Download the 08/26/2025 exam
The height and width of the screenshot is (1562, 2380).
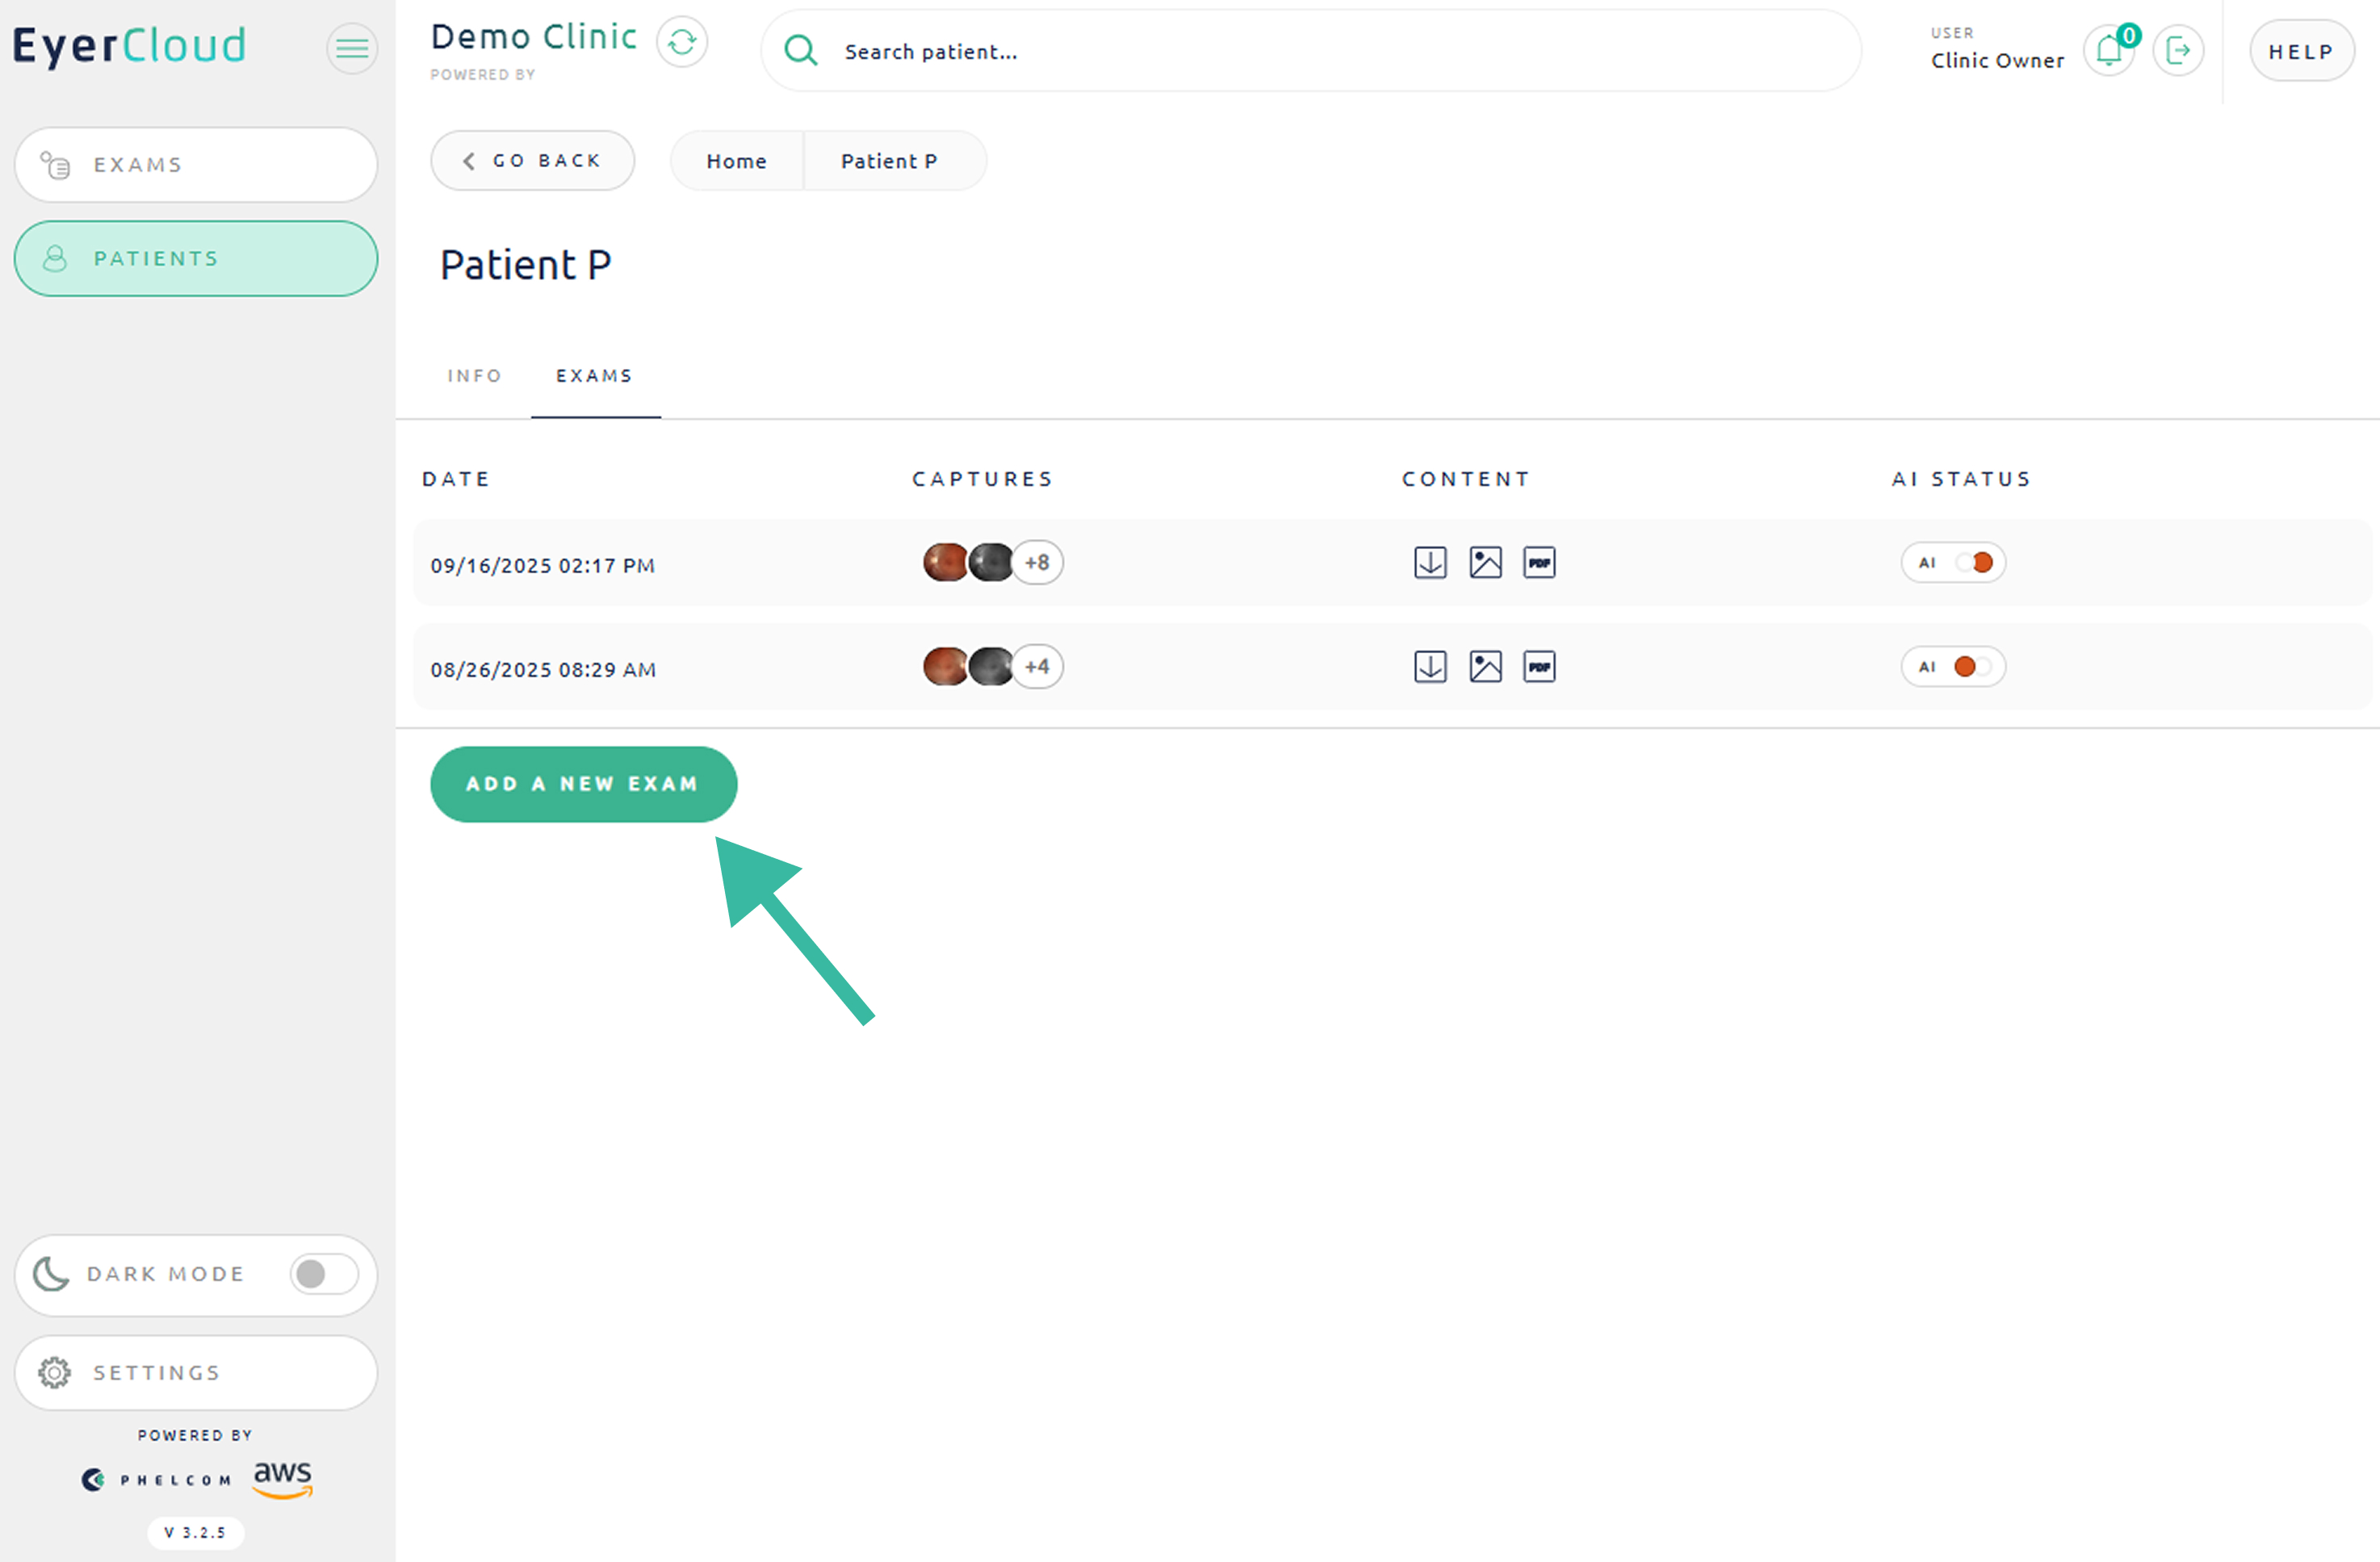pyautogui.click(x=1430, y=667)
